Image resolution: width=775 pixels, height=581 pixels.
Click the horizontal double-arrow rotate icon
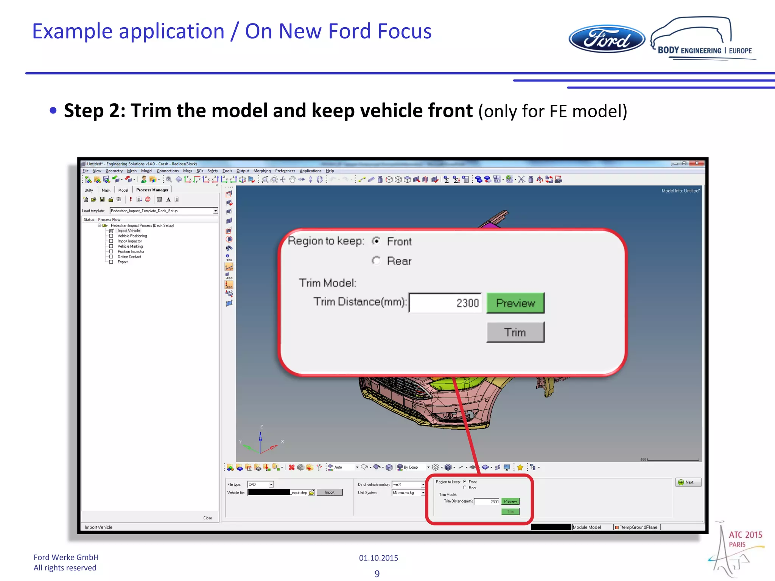(302, 179)
